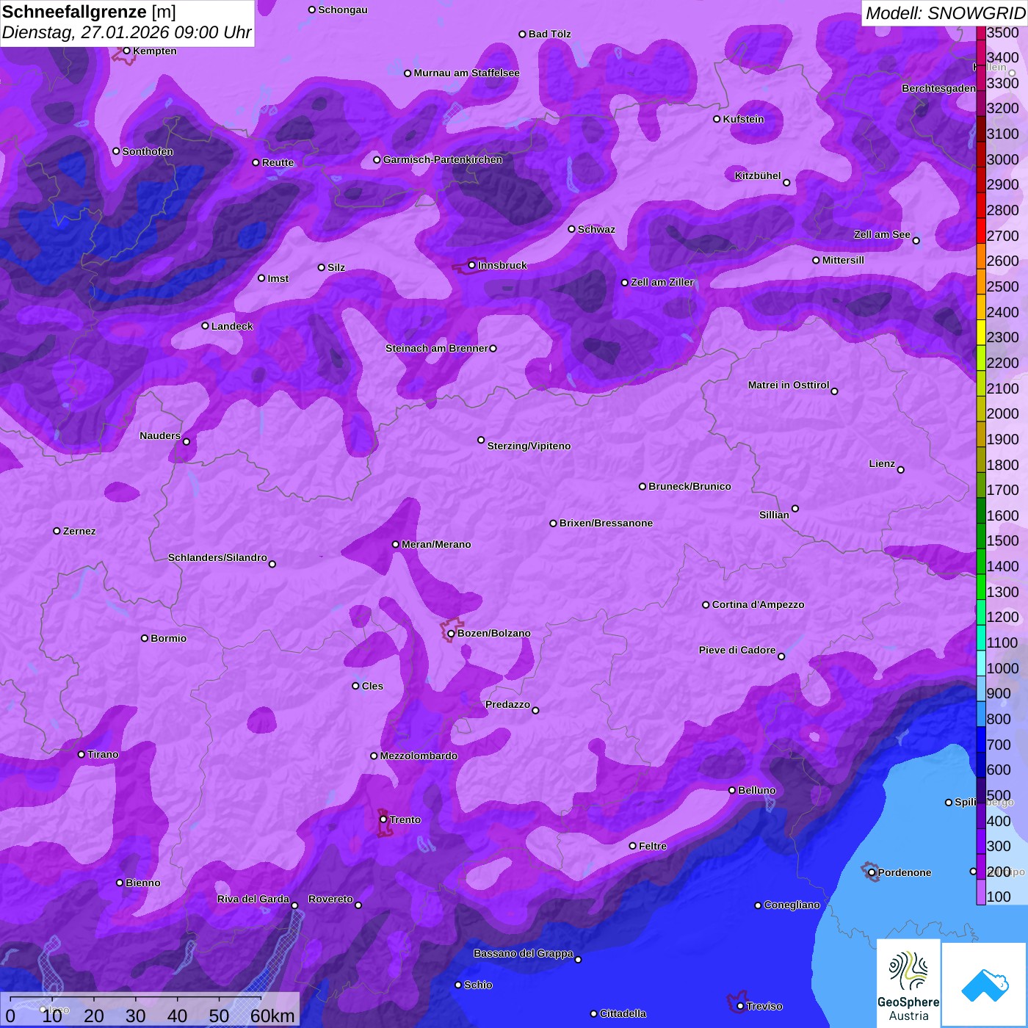Click the Schongau label
This screenshot has width=1028, height=1028.
(x=343, y=10)
